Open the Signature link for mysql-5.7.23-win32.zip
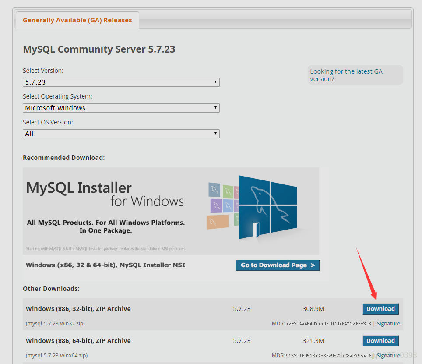Viewport: 422px width, 364px height. pyautogui.click(x=388, y=324)
